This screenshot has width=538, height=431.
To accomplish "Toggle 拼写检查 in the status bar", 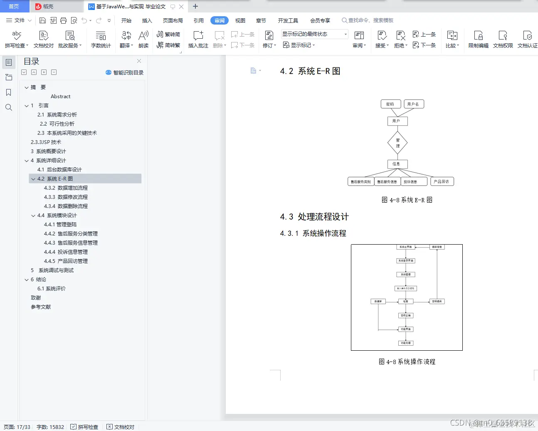I will coord(85,427).
